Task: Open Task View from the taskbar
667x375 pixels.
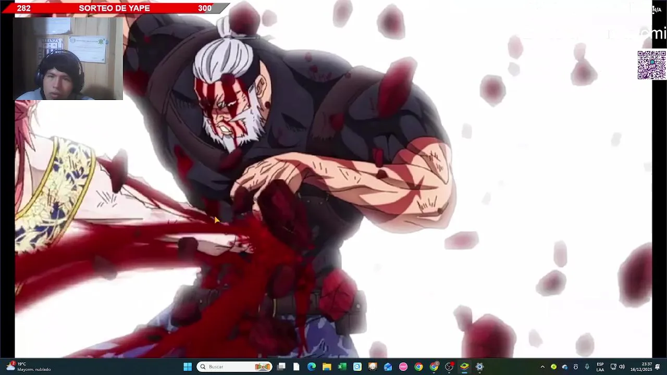Action: [281, 367]
